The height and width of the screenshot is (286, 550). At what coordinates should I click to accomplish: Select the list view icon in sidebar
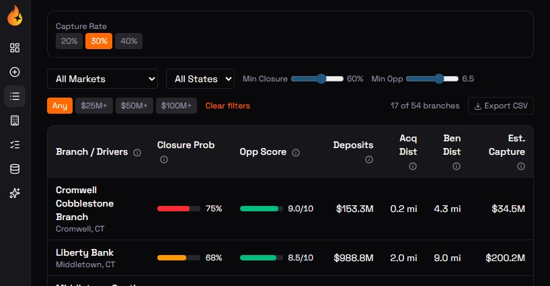[x=15, y=96]
